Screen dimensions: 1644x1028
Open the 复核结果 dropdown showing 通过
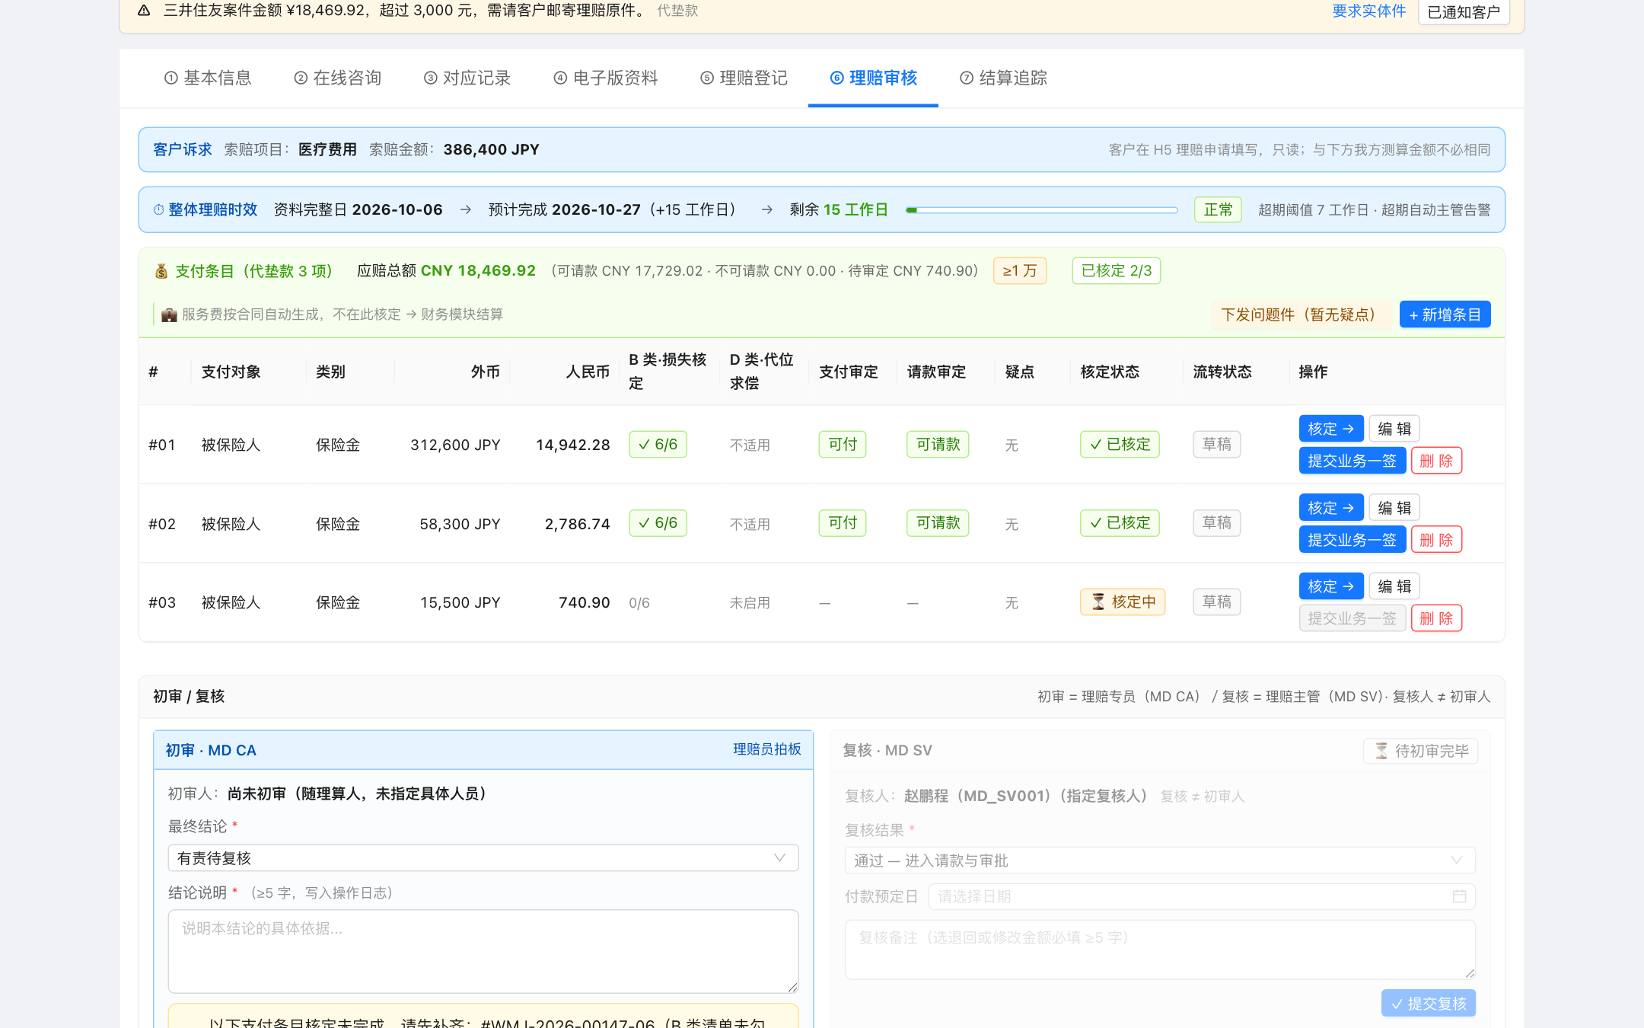click(1160, 860)
